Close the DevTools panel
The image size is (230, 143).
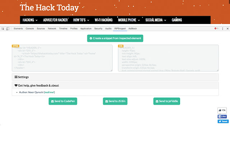227,29
